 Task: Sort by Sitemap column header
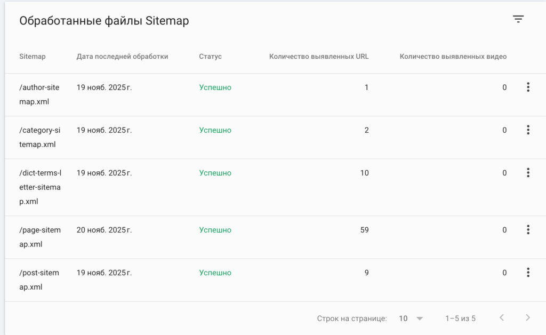(x=33, y=57)
